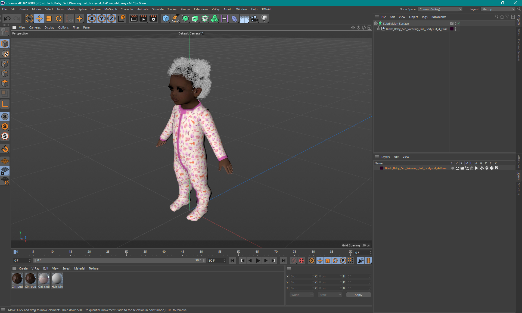Viewport: 522px width, 313px height.
Task: Add a Cube primitive object
Action: pyautogui.click(x=166, y=18)
